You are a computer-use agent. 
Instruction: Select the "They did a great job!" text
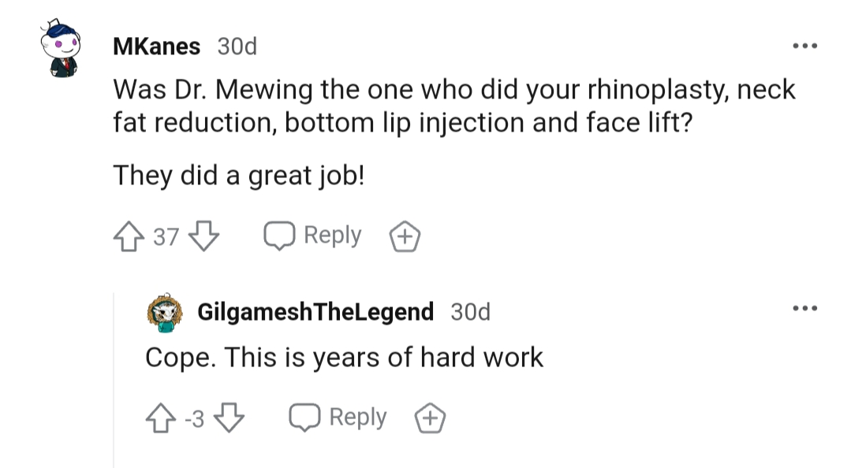239,176
